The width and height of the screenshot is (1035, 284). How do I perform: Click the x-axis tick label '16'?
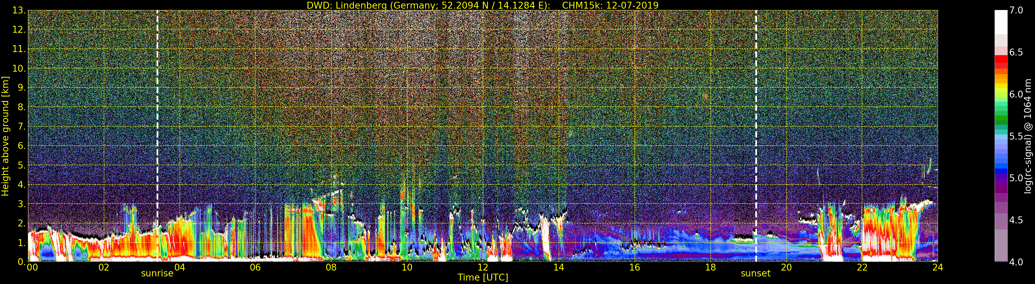[635, 267]
